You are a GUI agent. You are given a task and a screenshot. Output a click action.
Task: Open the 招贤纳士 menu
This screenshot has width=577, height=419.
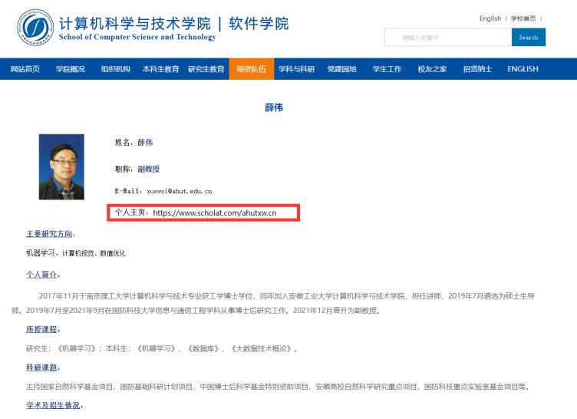(x=477, y=69)
